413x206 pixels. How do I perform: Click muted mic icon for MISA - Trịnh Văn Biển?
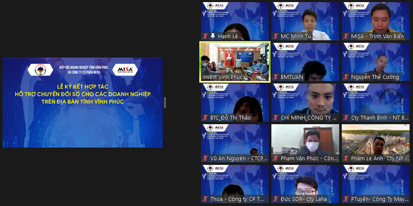click(346, 36)
